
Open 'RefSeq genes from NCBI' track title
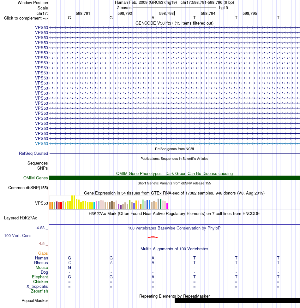174,149
